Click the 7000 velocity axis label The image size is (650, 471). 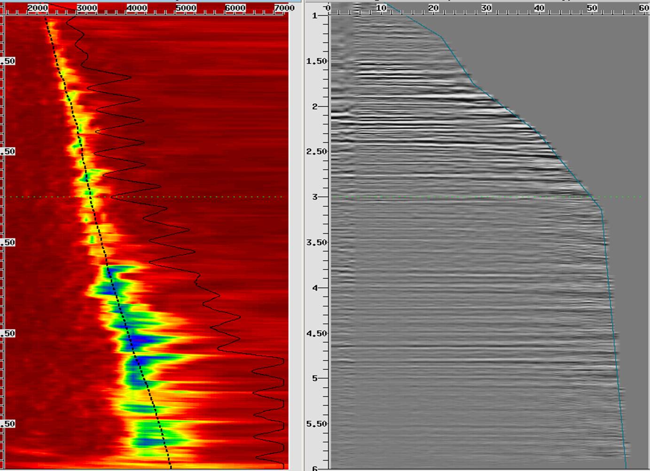284,8
